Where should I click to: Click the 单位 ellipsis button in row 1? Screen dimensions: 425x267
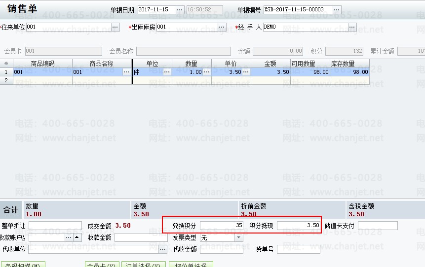click(x=167, y=72)
